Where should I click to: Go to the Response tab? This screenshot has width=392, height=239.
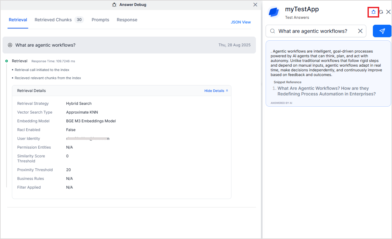click(x=127, y=20)
